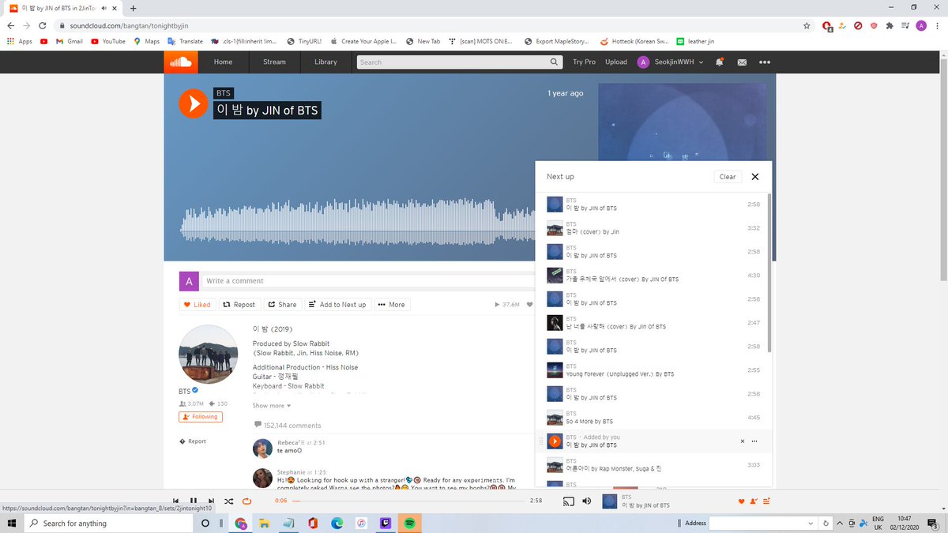This screenshot has height=533, width=948.
Task: Go to the Home tab
Action: pyautogui.click(x=223, y=62)
